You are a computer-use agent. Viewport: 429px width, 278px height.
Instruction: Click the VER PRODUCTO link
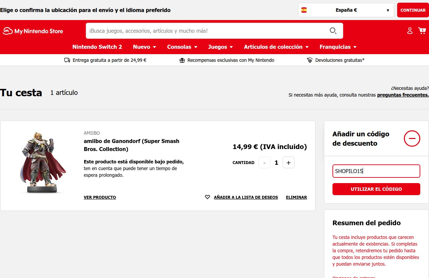pyautogui.click(x=100, y=197)
